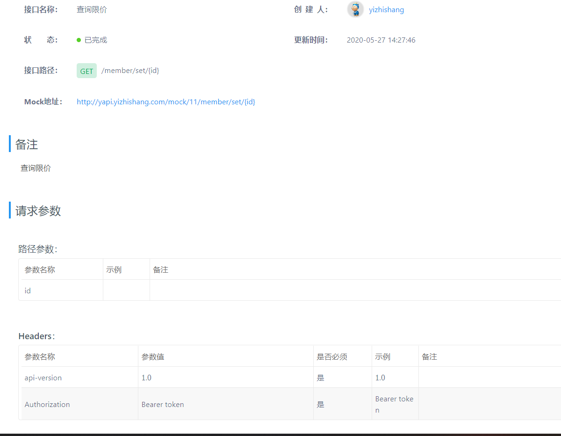Click the 备注 section marker bar
The width and height of the screenshot is (561, 436).
[x=9, y=144]
